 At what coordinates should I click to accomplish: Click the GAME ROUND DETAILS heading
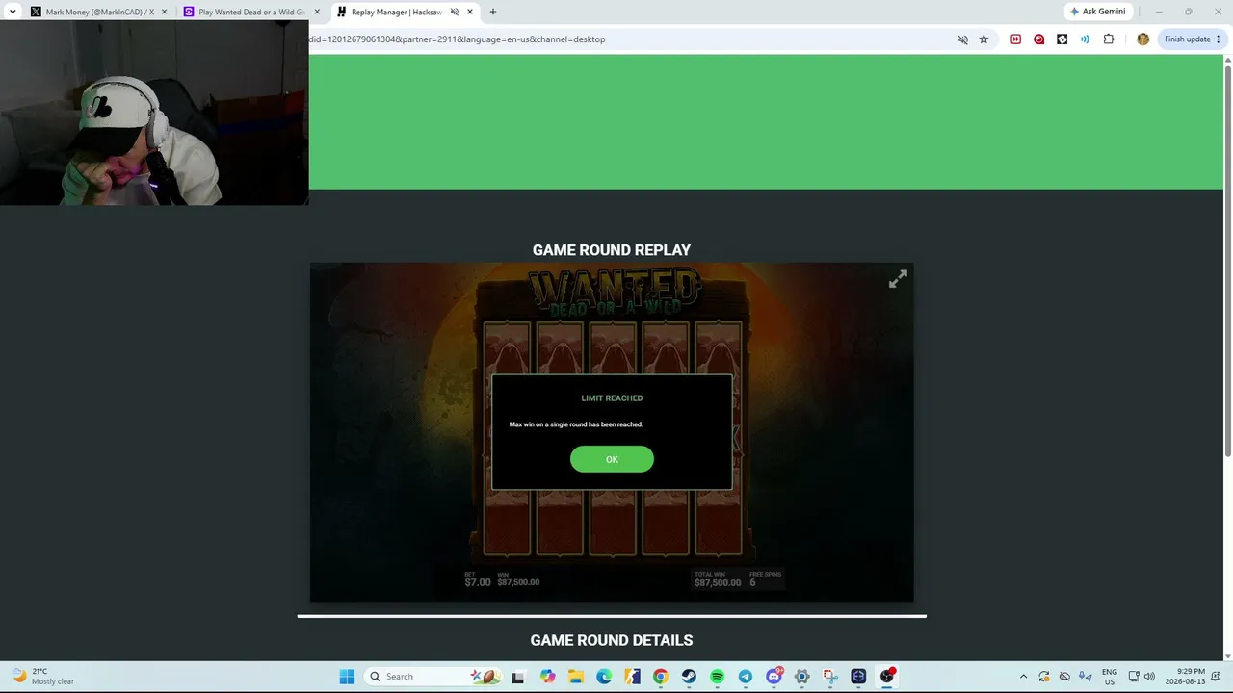click(x=612, y=640)
